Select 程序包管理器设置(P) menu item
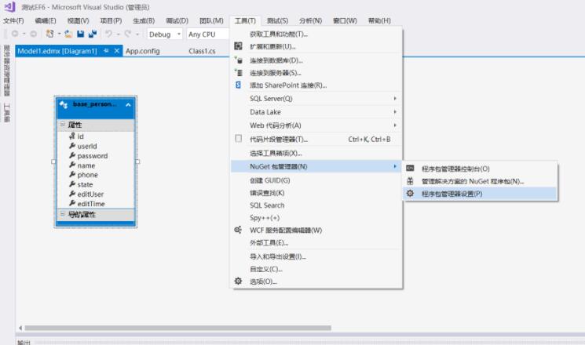 [x=452, y=194]
